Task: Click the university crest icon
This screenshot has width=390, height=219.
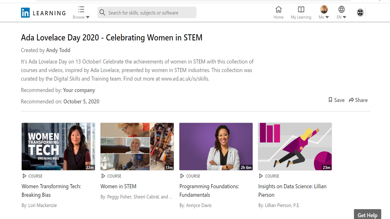Action: click(360, 13)
